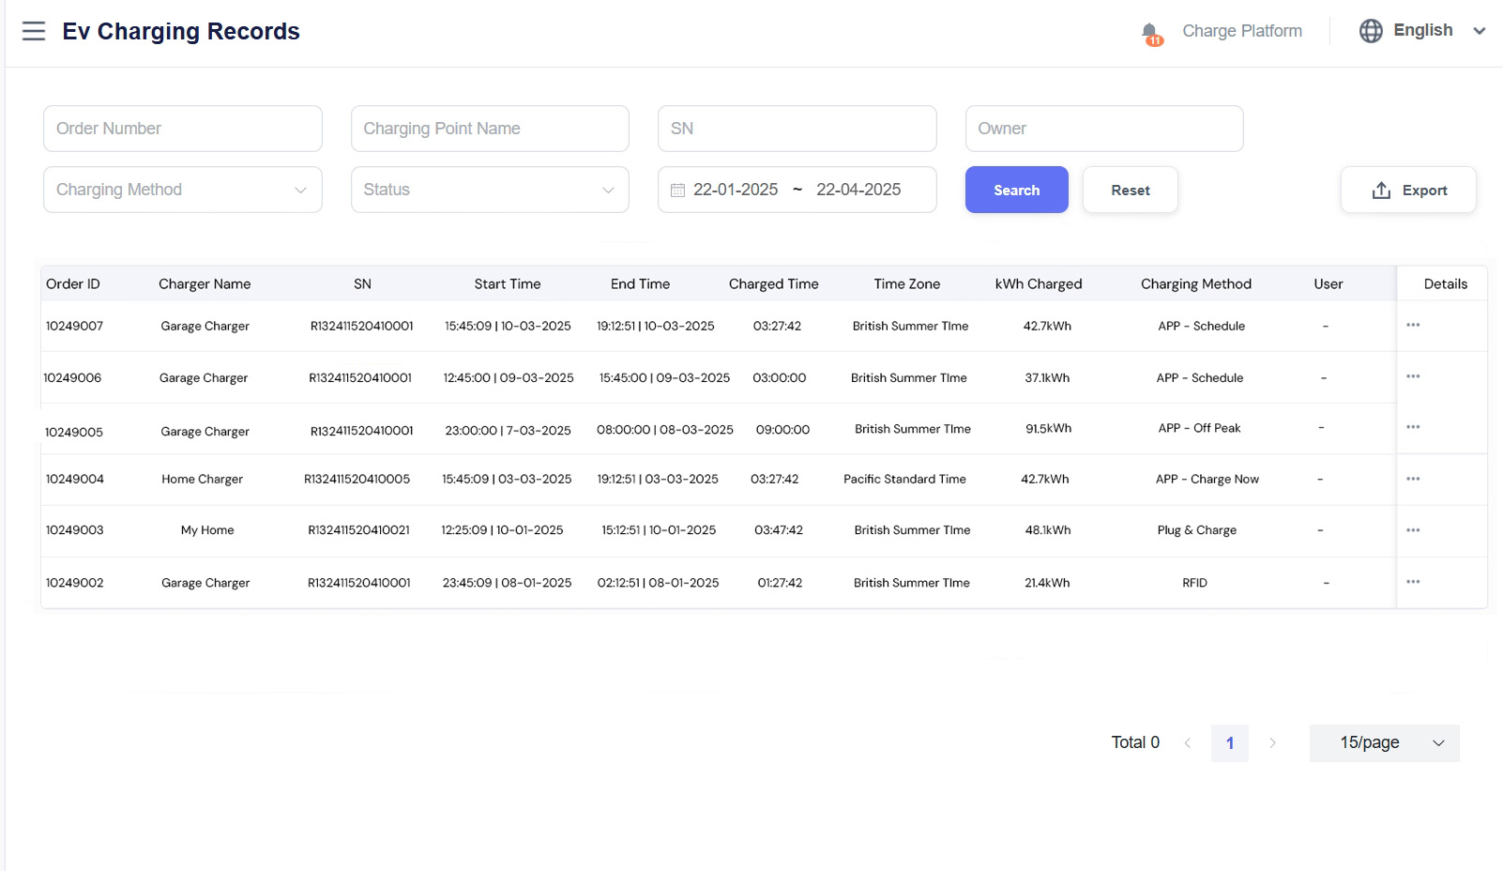Viewport: 1503px width, 871px height.
Task: Focus the Order Number input field
Action: click(183, 129)
